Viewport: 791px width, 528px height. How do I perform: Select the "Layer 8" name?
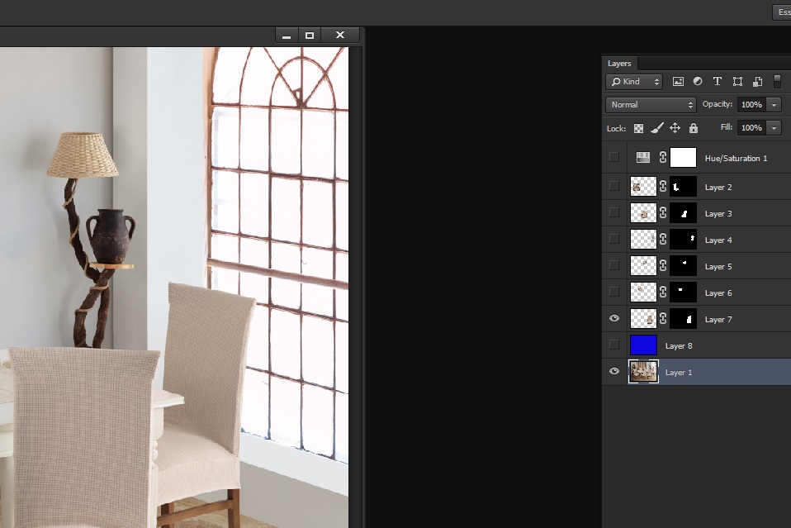tap(679, 345)
